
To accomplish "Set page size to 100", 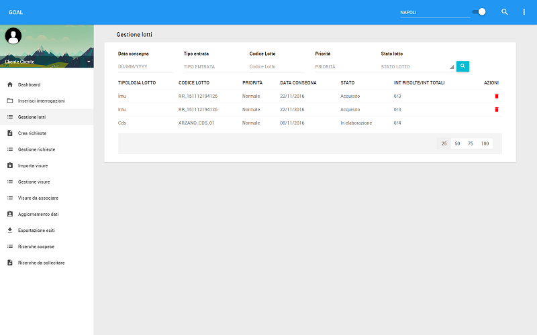I will [x=485, y=143].
